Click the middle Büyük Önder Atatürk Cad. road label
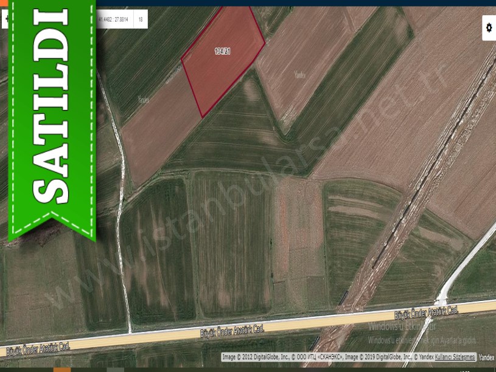 tap(232, 331)
